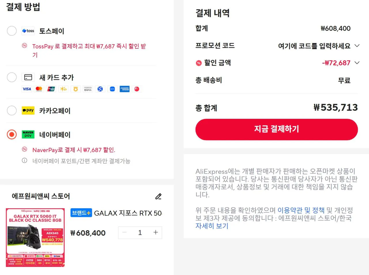Click the VISA card logo
369x275 pixels.
click(x=27, y=89)
